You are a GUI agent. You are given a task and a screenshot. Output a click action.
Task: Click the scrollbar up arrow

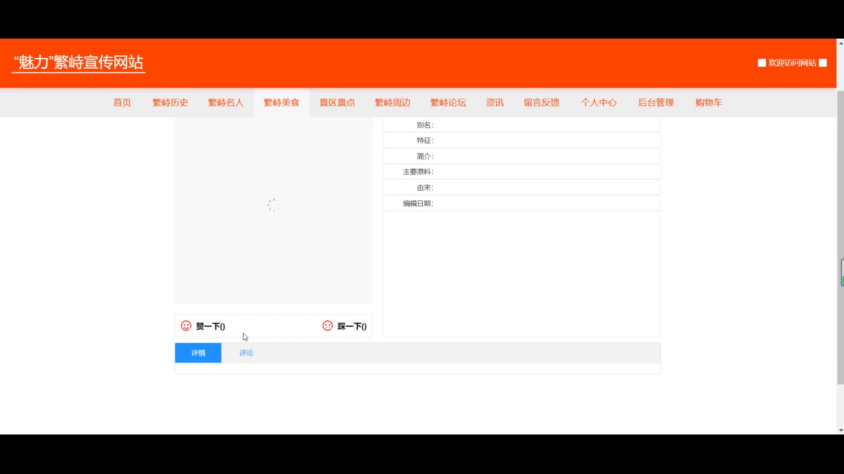840,43
